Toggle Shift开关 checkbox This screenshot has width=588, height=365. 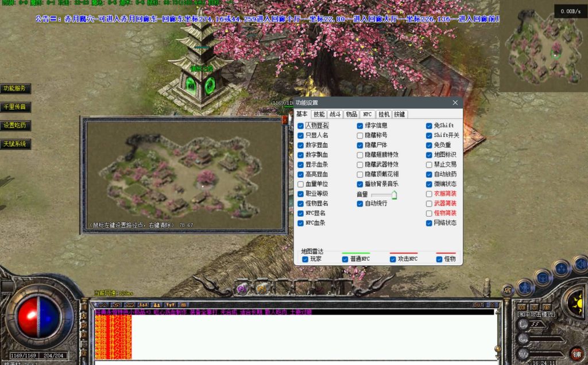429,136
